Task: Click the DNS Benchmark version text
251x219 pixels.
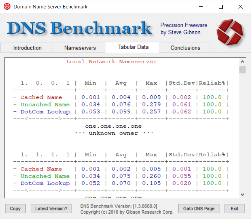Action: click(119, 206)
